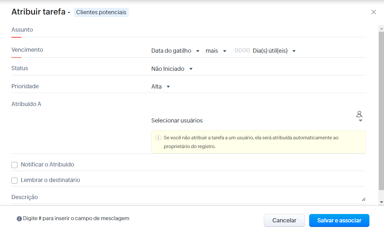Viewport: 384px width, 235px height.
Task: Close the Atribuir tarefa dialog
Action: pyautogui.click(x=374, y=12)
